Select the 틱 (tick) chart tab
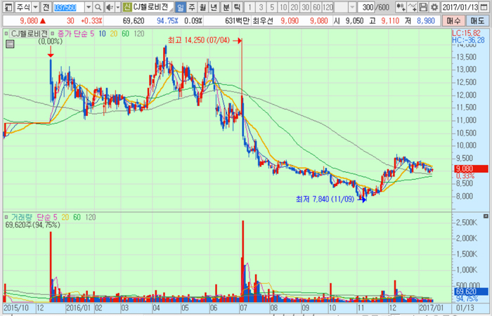This screenshot has height=316, width=492. (x=237, y=7)
